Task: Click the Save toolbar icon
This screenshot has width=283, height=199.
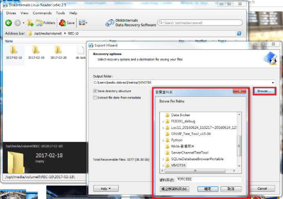Action: [68, 23]
